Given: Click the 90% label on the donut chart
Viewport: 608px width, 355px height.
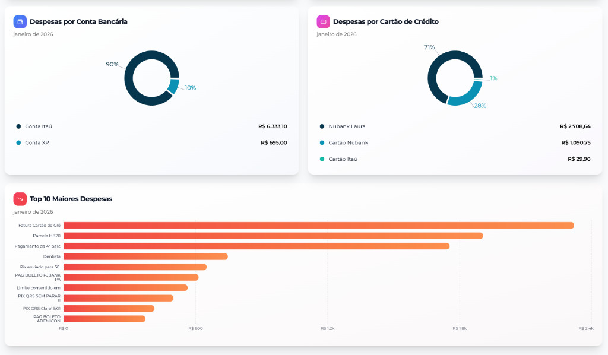Looking at the screenshot, I should click(112, 64).
